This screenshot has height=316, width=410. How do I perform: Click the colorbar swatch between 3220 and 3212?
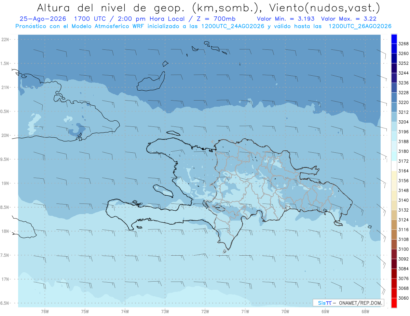tap(394, 107)
